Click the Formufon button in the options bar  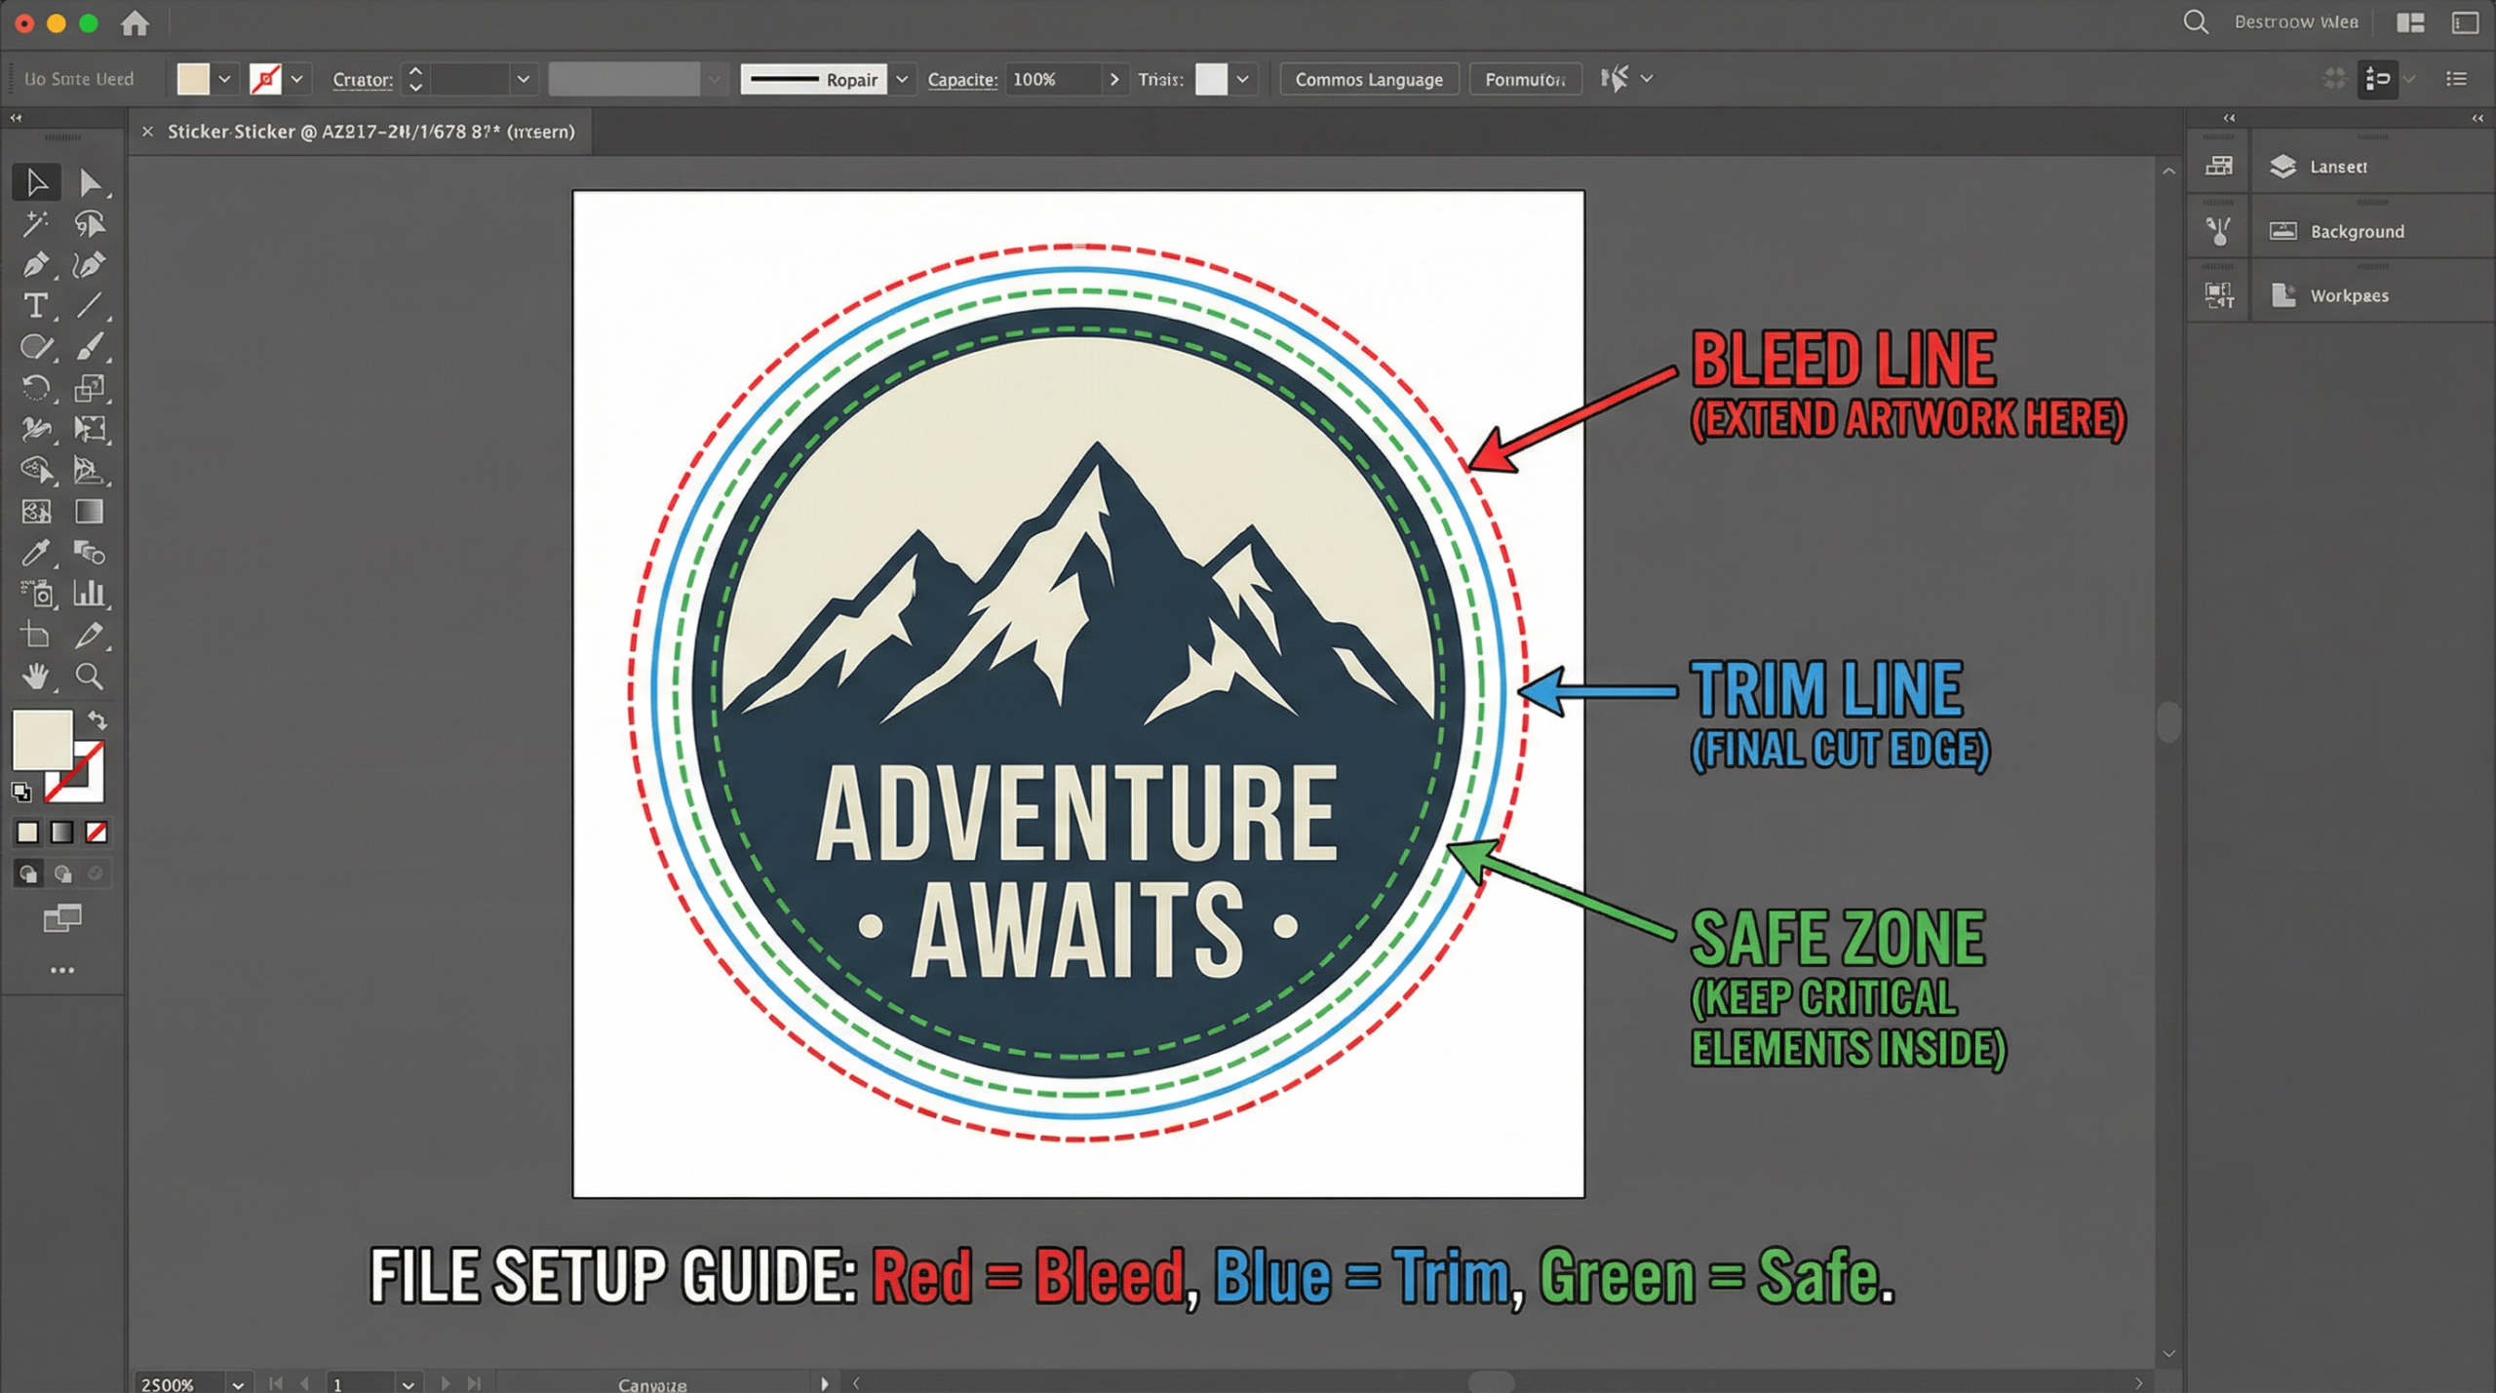(x=1525, y=79)
